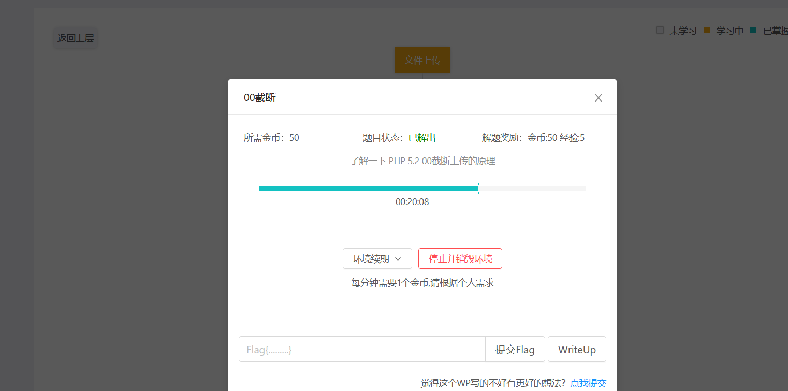The image size is (788, 391).
Task: Open the 环境续期 dropdown
Action: pos(377,258)
